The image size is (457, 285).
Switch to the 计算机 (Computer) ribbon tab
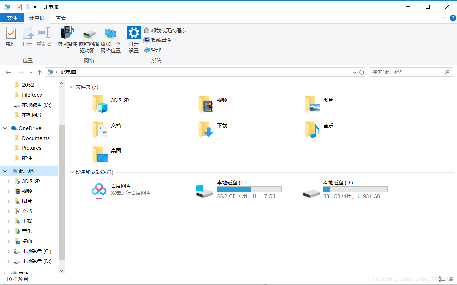pyautogui.click(x=37, y=18)
